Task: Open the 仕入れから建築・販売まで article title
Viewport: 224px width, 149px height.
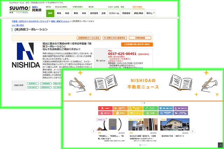Action: click(143, 137)
